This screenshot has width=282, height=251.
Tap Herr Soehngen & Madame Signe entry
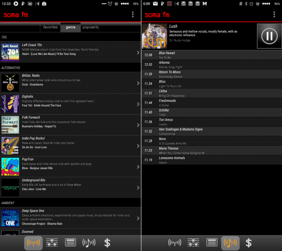point(212,131)
